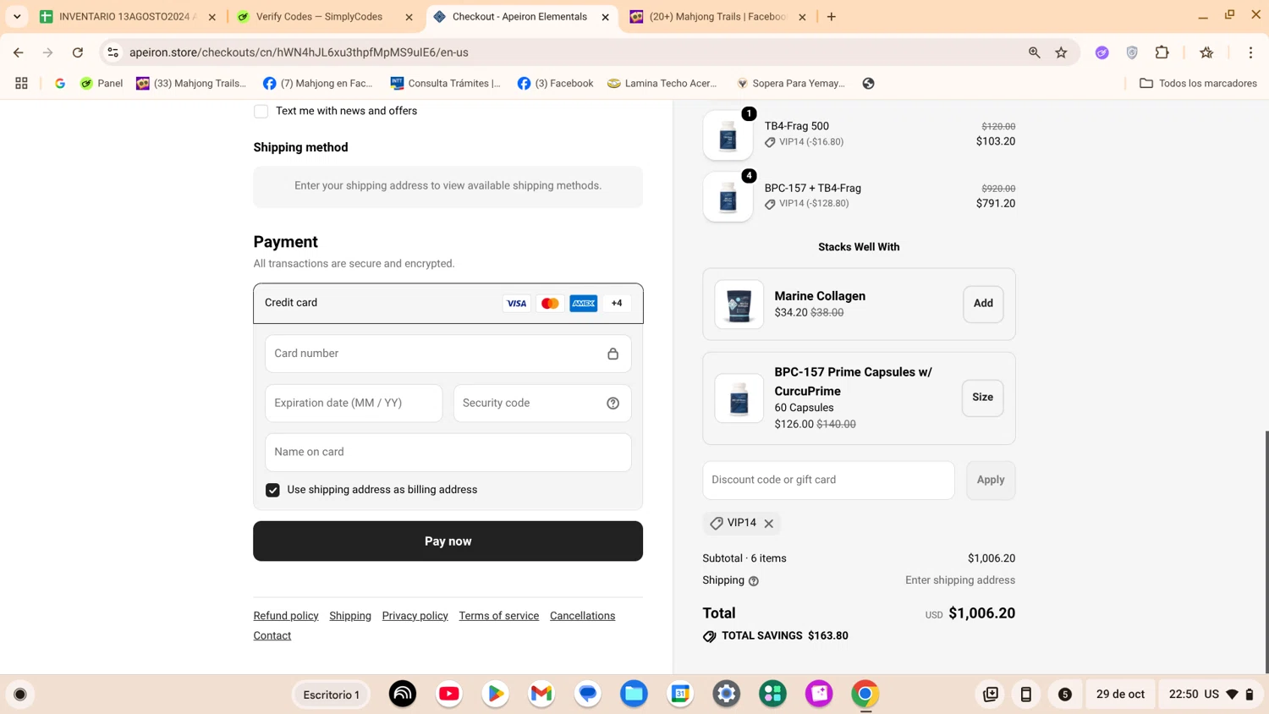The height and width of the screenshot is (714, 1269).
Task: Bookmark this page with the star icon
Action: click(x=1061, y=52)
